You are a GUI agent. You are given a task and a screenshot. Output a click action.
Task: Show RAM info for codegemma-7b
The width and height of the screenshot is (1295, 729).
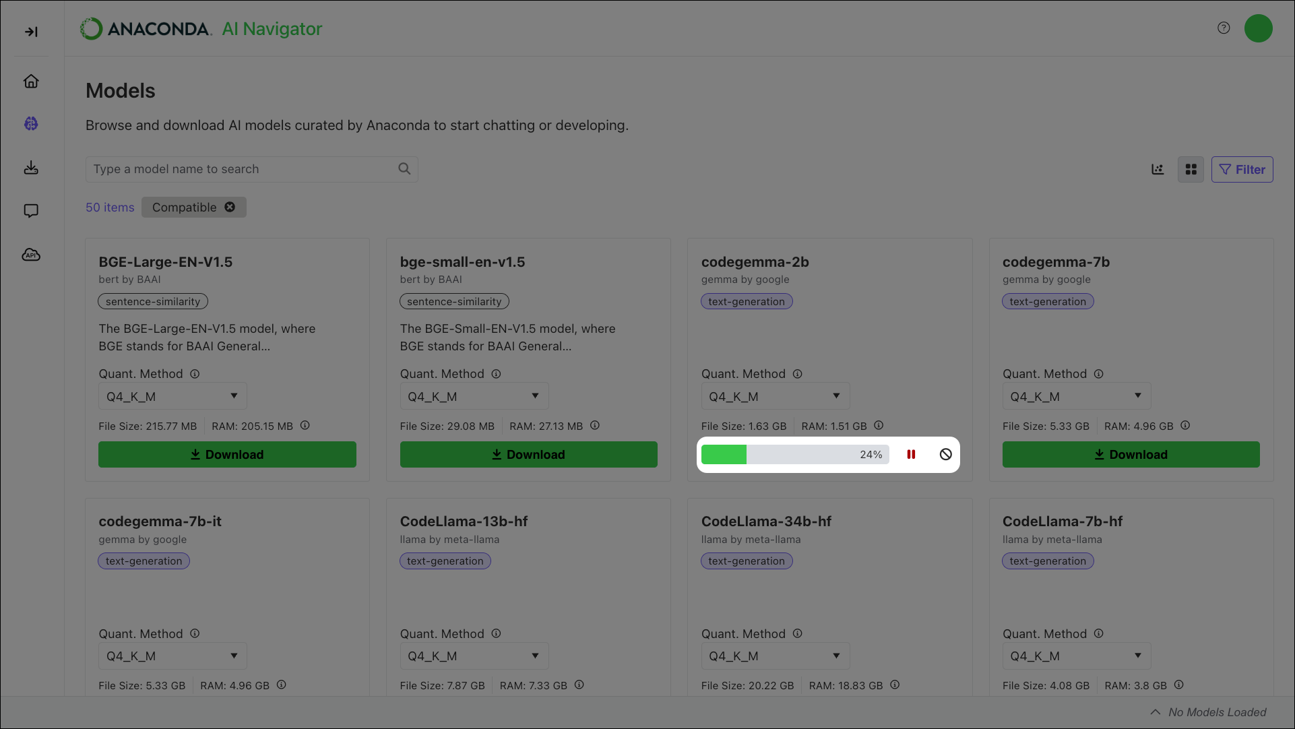[1185, 425]
